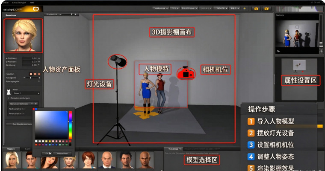325x171 pixels.
Task: Open the Benutzerdefiniert preset dropdown
Action: tap(21, 104)
